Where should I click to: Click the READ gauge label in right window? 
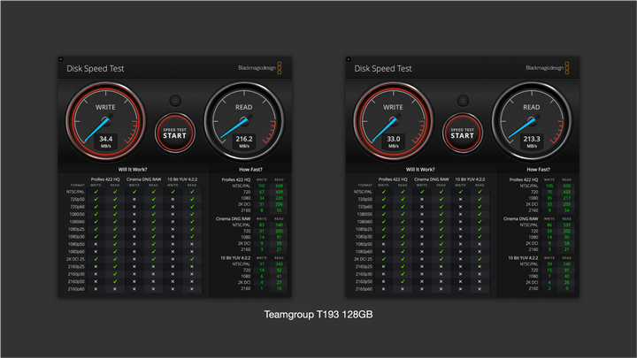tap(532, 107)
